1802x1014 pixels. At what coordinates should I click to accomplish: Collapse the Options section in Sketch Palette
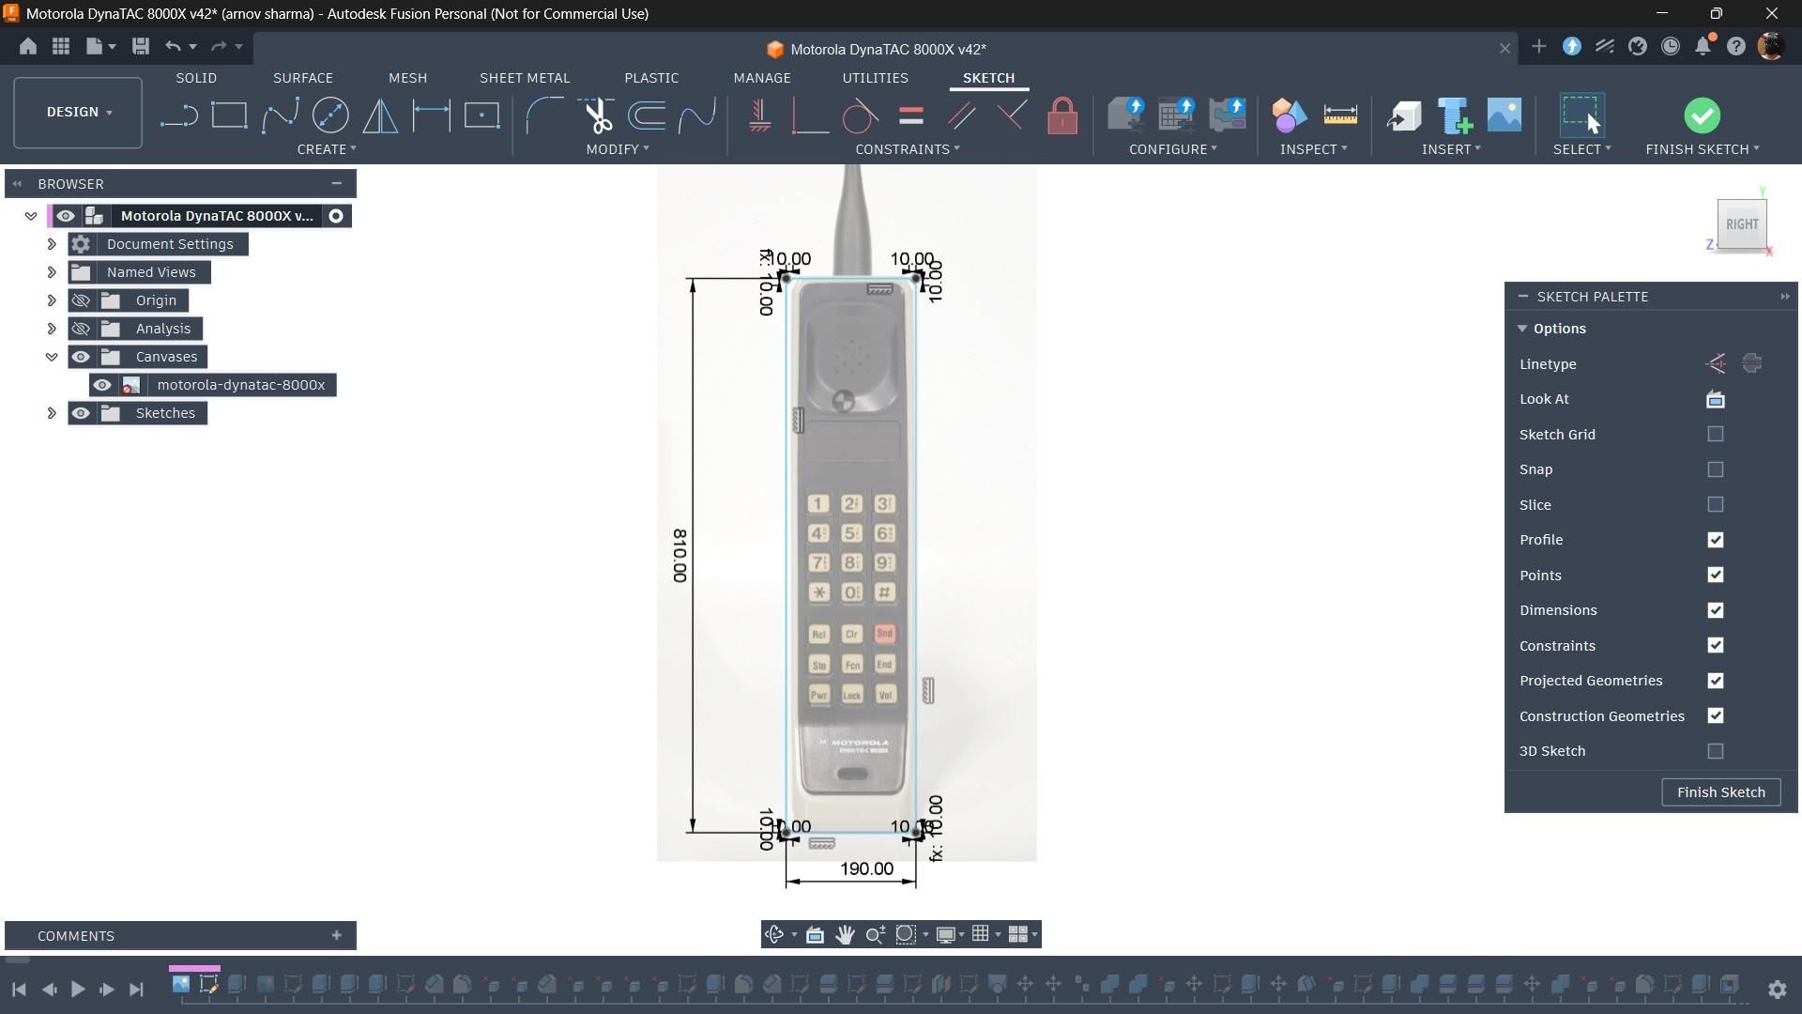click(1522, 329)
